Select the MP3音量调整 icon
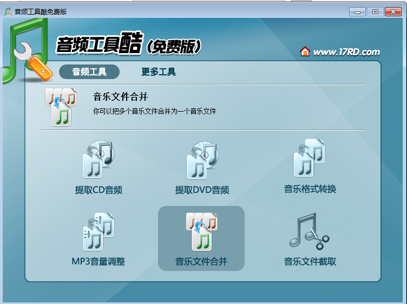Screen dimensions: 407x304 click(99, 231)
